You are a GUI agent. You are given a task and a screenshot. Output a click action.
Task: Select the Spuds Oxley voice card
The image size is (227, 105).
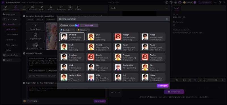point(126,67)
